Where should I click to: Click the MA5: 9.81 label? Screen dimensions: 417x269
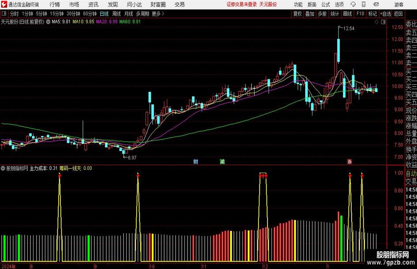61,22
